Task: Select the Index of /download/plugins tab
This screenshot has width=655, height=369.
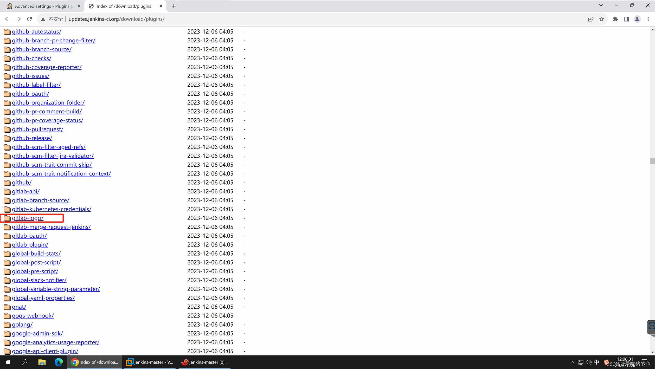Action: [124, 6]
